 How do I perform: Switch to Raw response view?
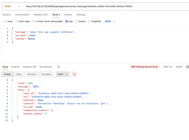click(x=19, y=74)
